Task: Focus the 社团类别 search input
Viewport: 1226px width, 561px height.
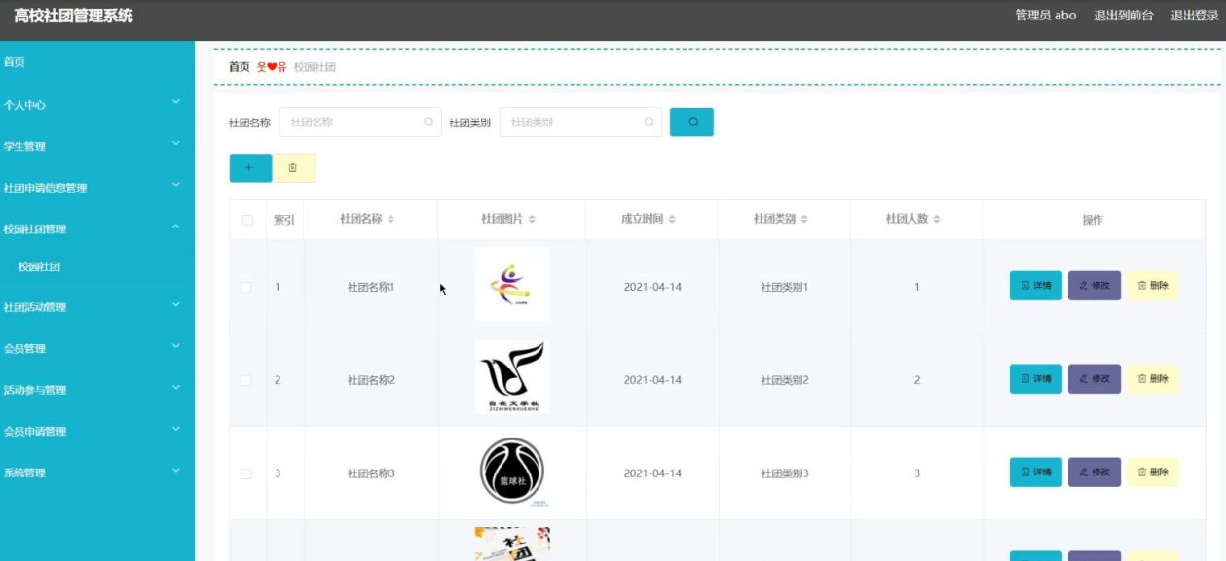Action: point(580,123)
